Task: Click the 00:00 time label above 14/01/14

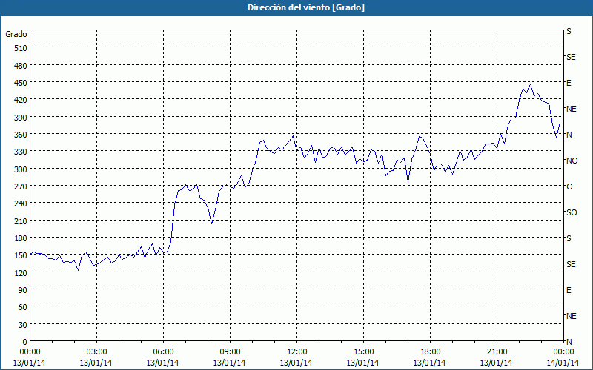Action: point(563,352)
